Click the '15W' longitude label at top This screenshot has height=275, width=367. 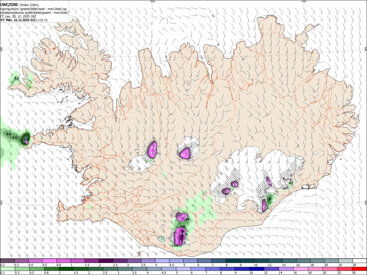(x=304, y=1)
